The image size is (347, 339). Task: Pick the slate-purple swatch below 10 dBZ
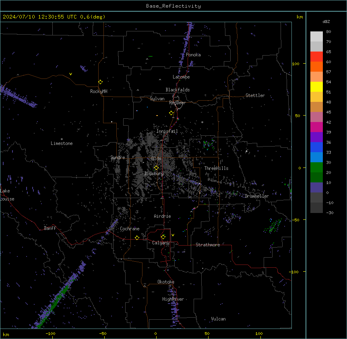[316, 188]
